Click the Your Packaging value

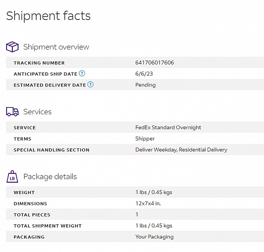(154, 237)
